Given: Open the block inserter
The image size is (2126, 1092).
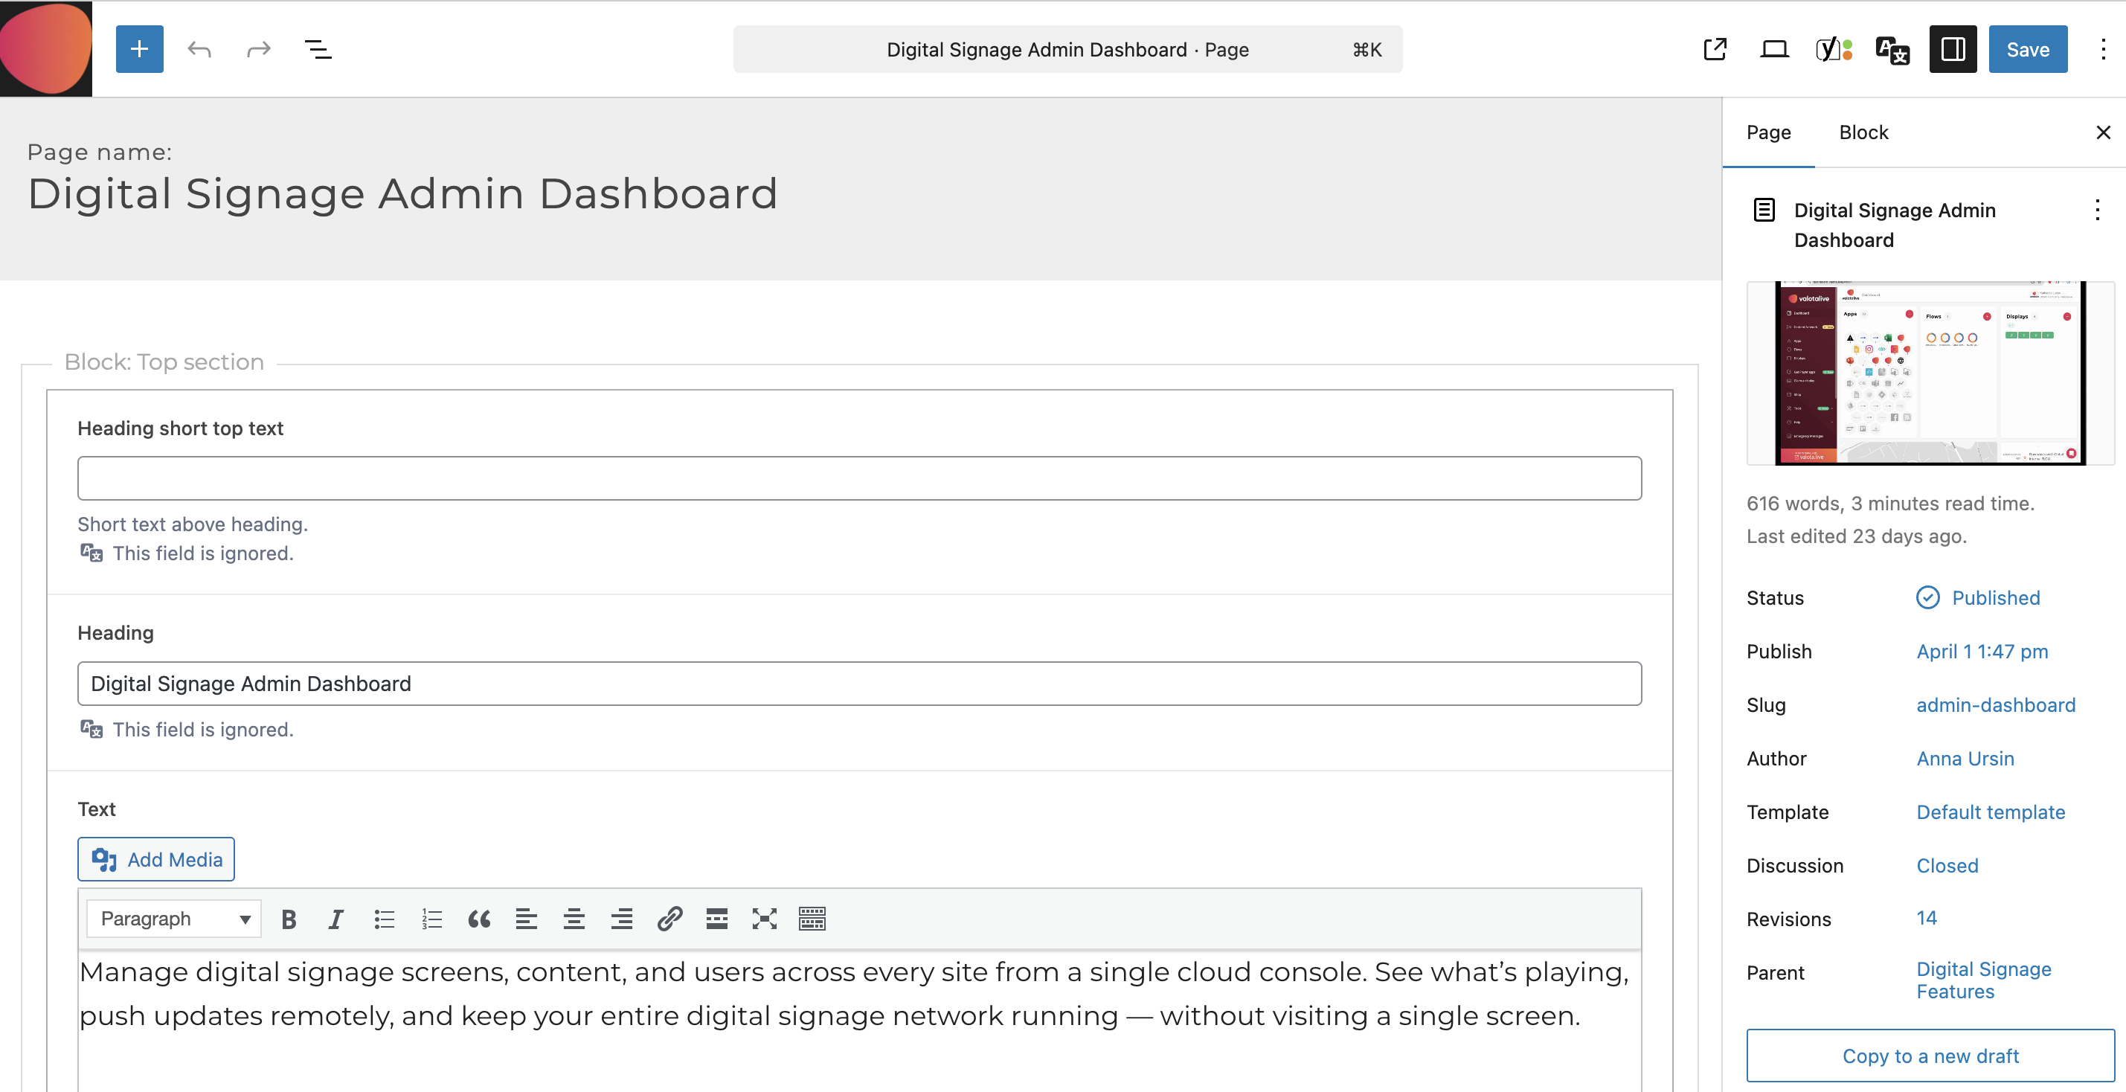Looking at the screenshot, I should (138, 48).
